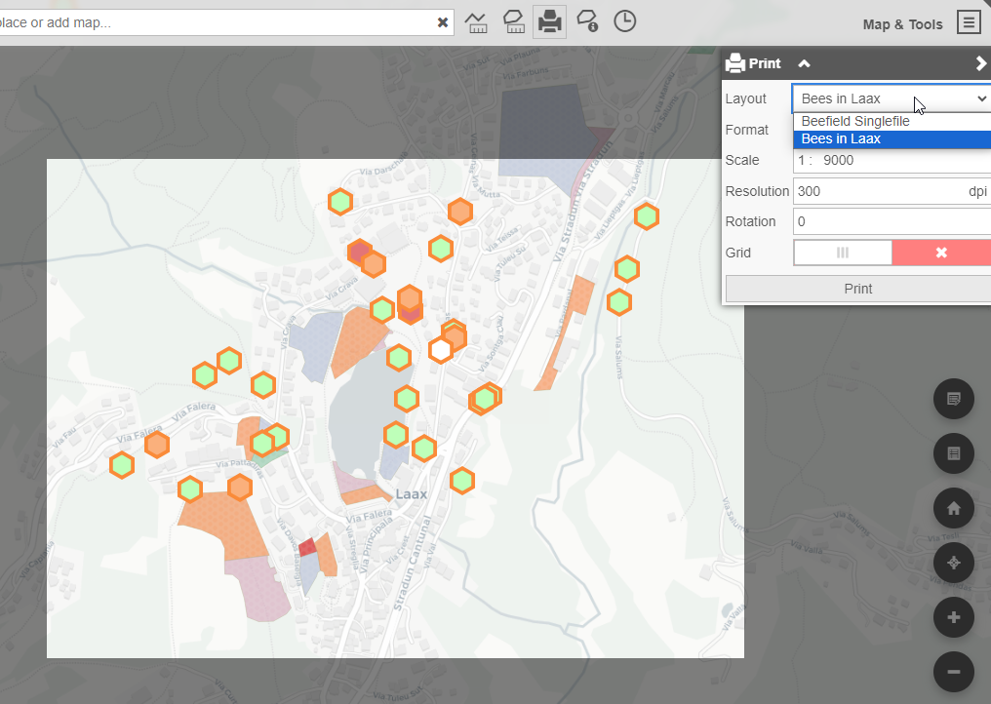
Task: Open the attribute table round button
Action: coord(953,453)
